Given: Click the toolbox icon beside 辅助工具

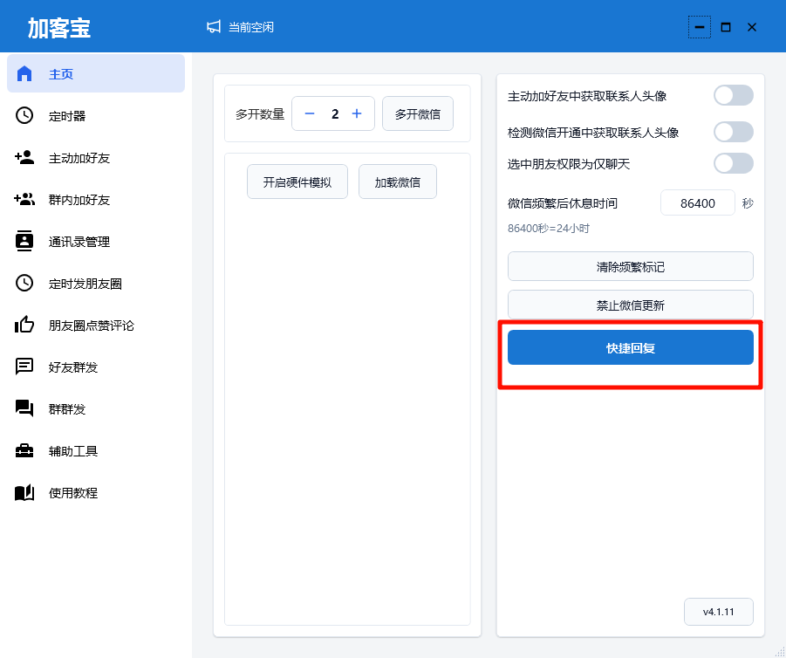Looking at the screenshot, I should click(x=24, y=450).
